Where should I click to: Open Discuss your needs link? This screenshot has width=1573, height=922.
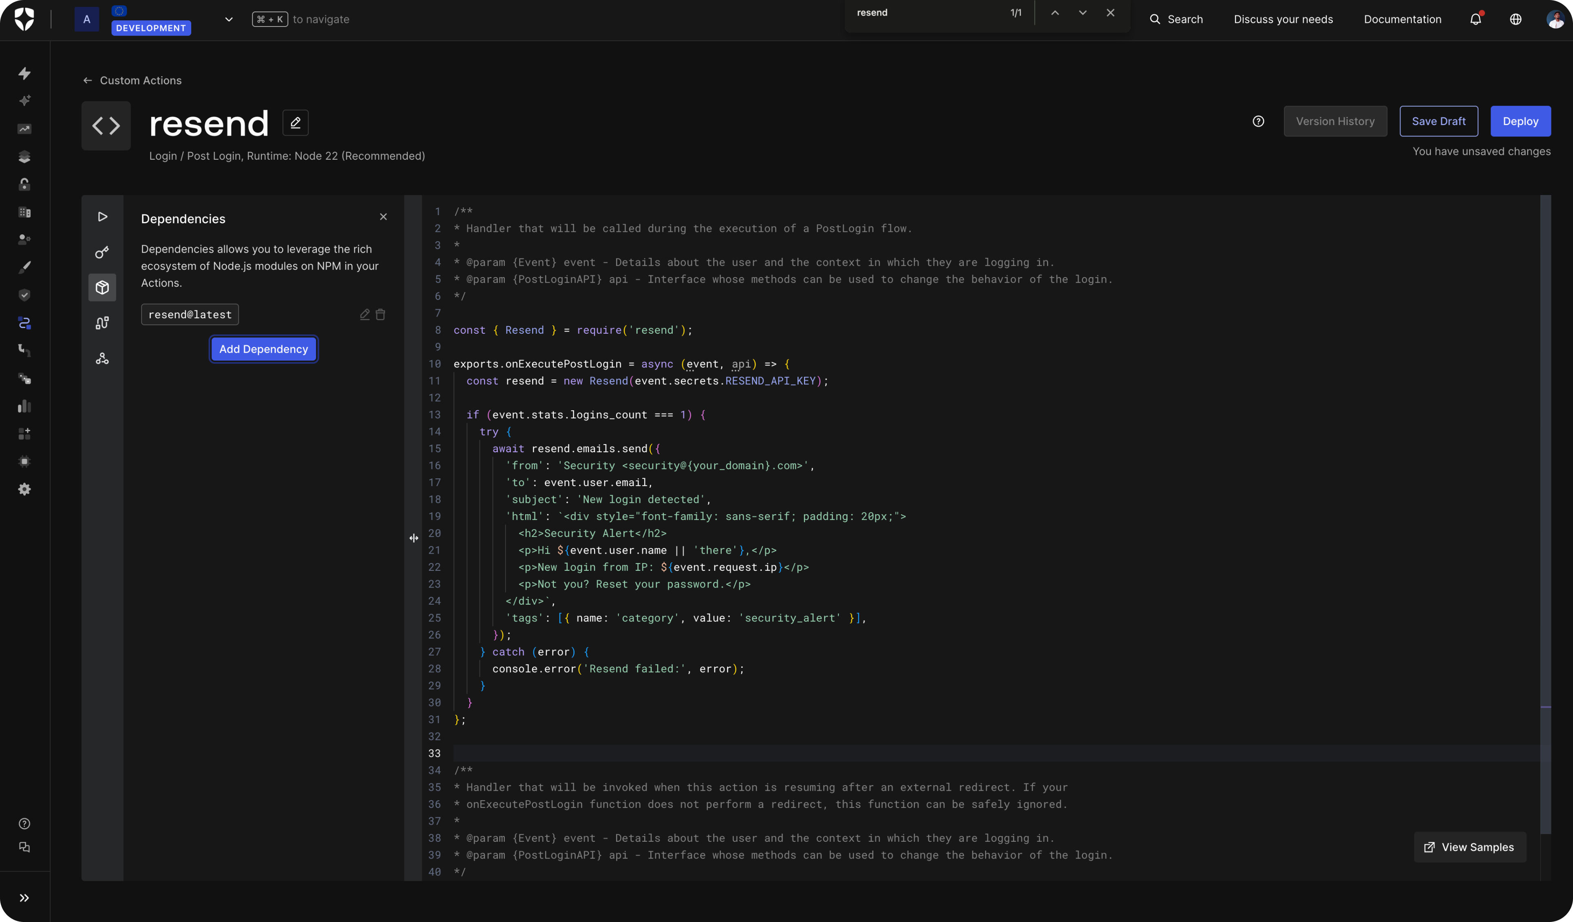(1284, 19)
